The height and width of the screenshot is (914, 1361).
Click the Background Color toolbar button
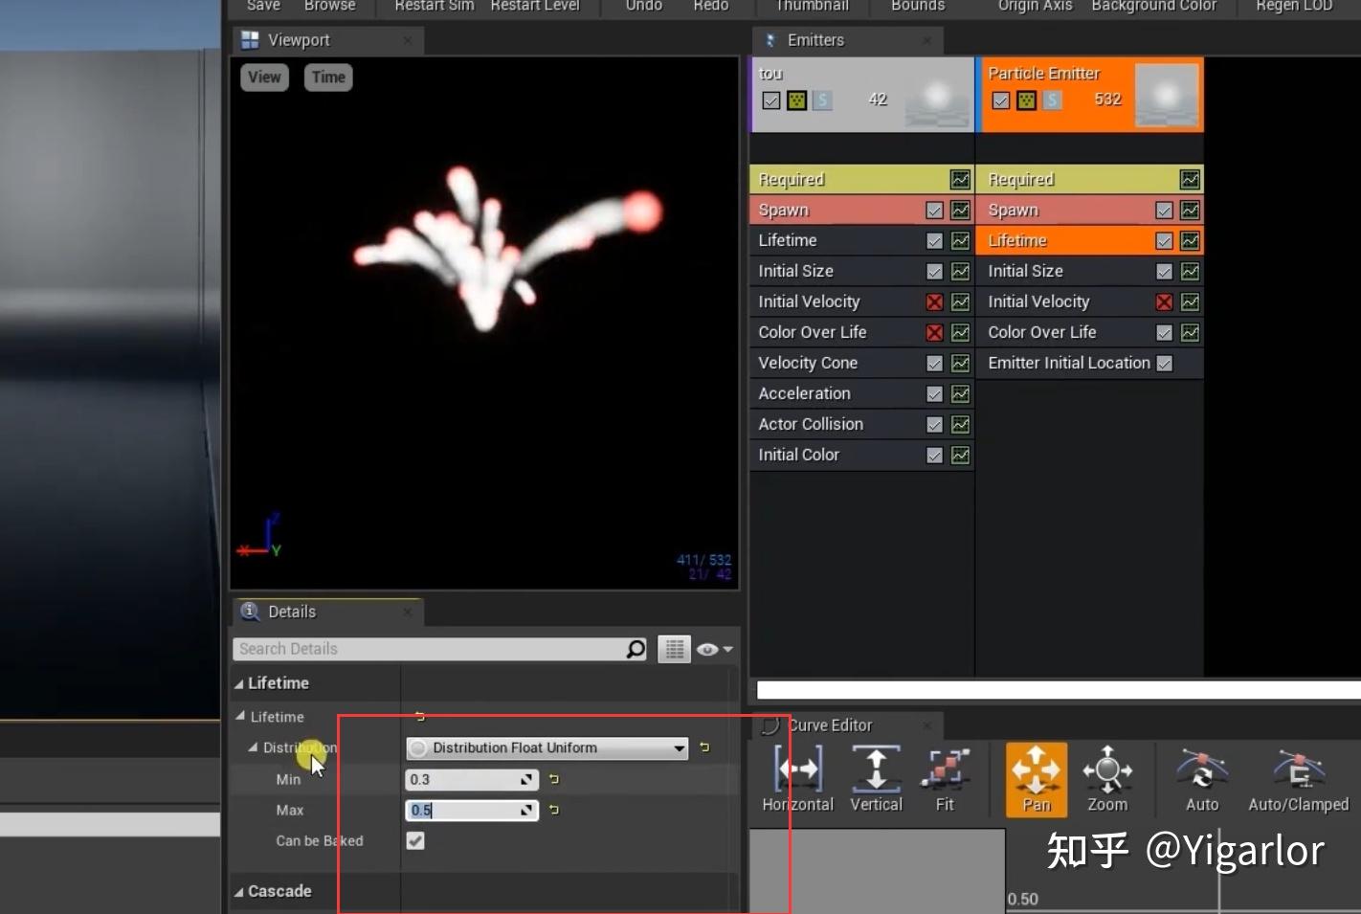click(1153, 6)
